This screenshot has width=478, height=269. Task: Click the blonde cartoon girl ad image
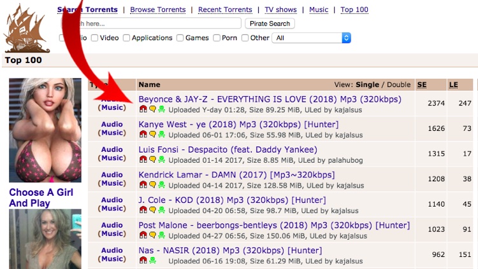pyautogui.click(x=45, y=130)
